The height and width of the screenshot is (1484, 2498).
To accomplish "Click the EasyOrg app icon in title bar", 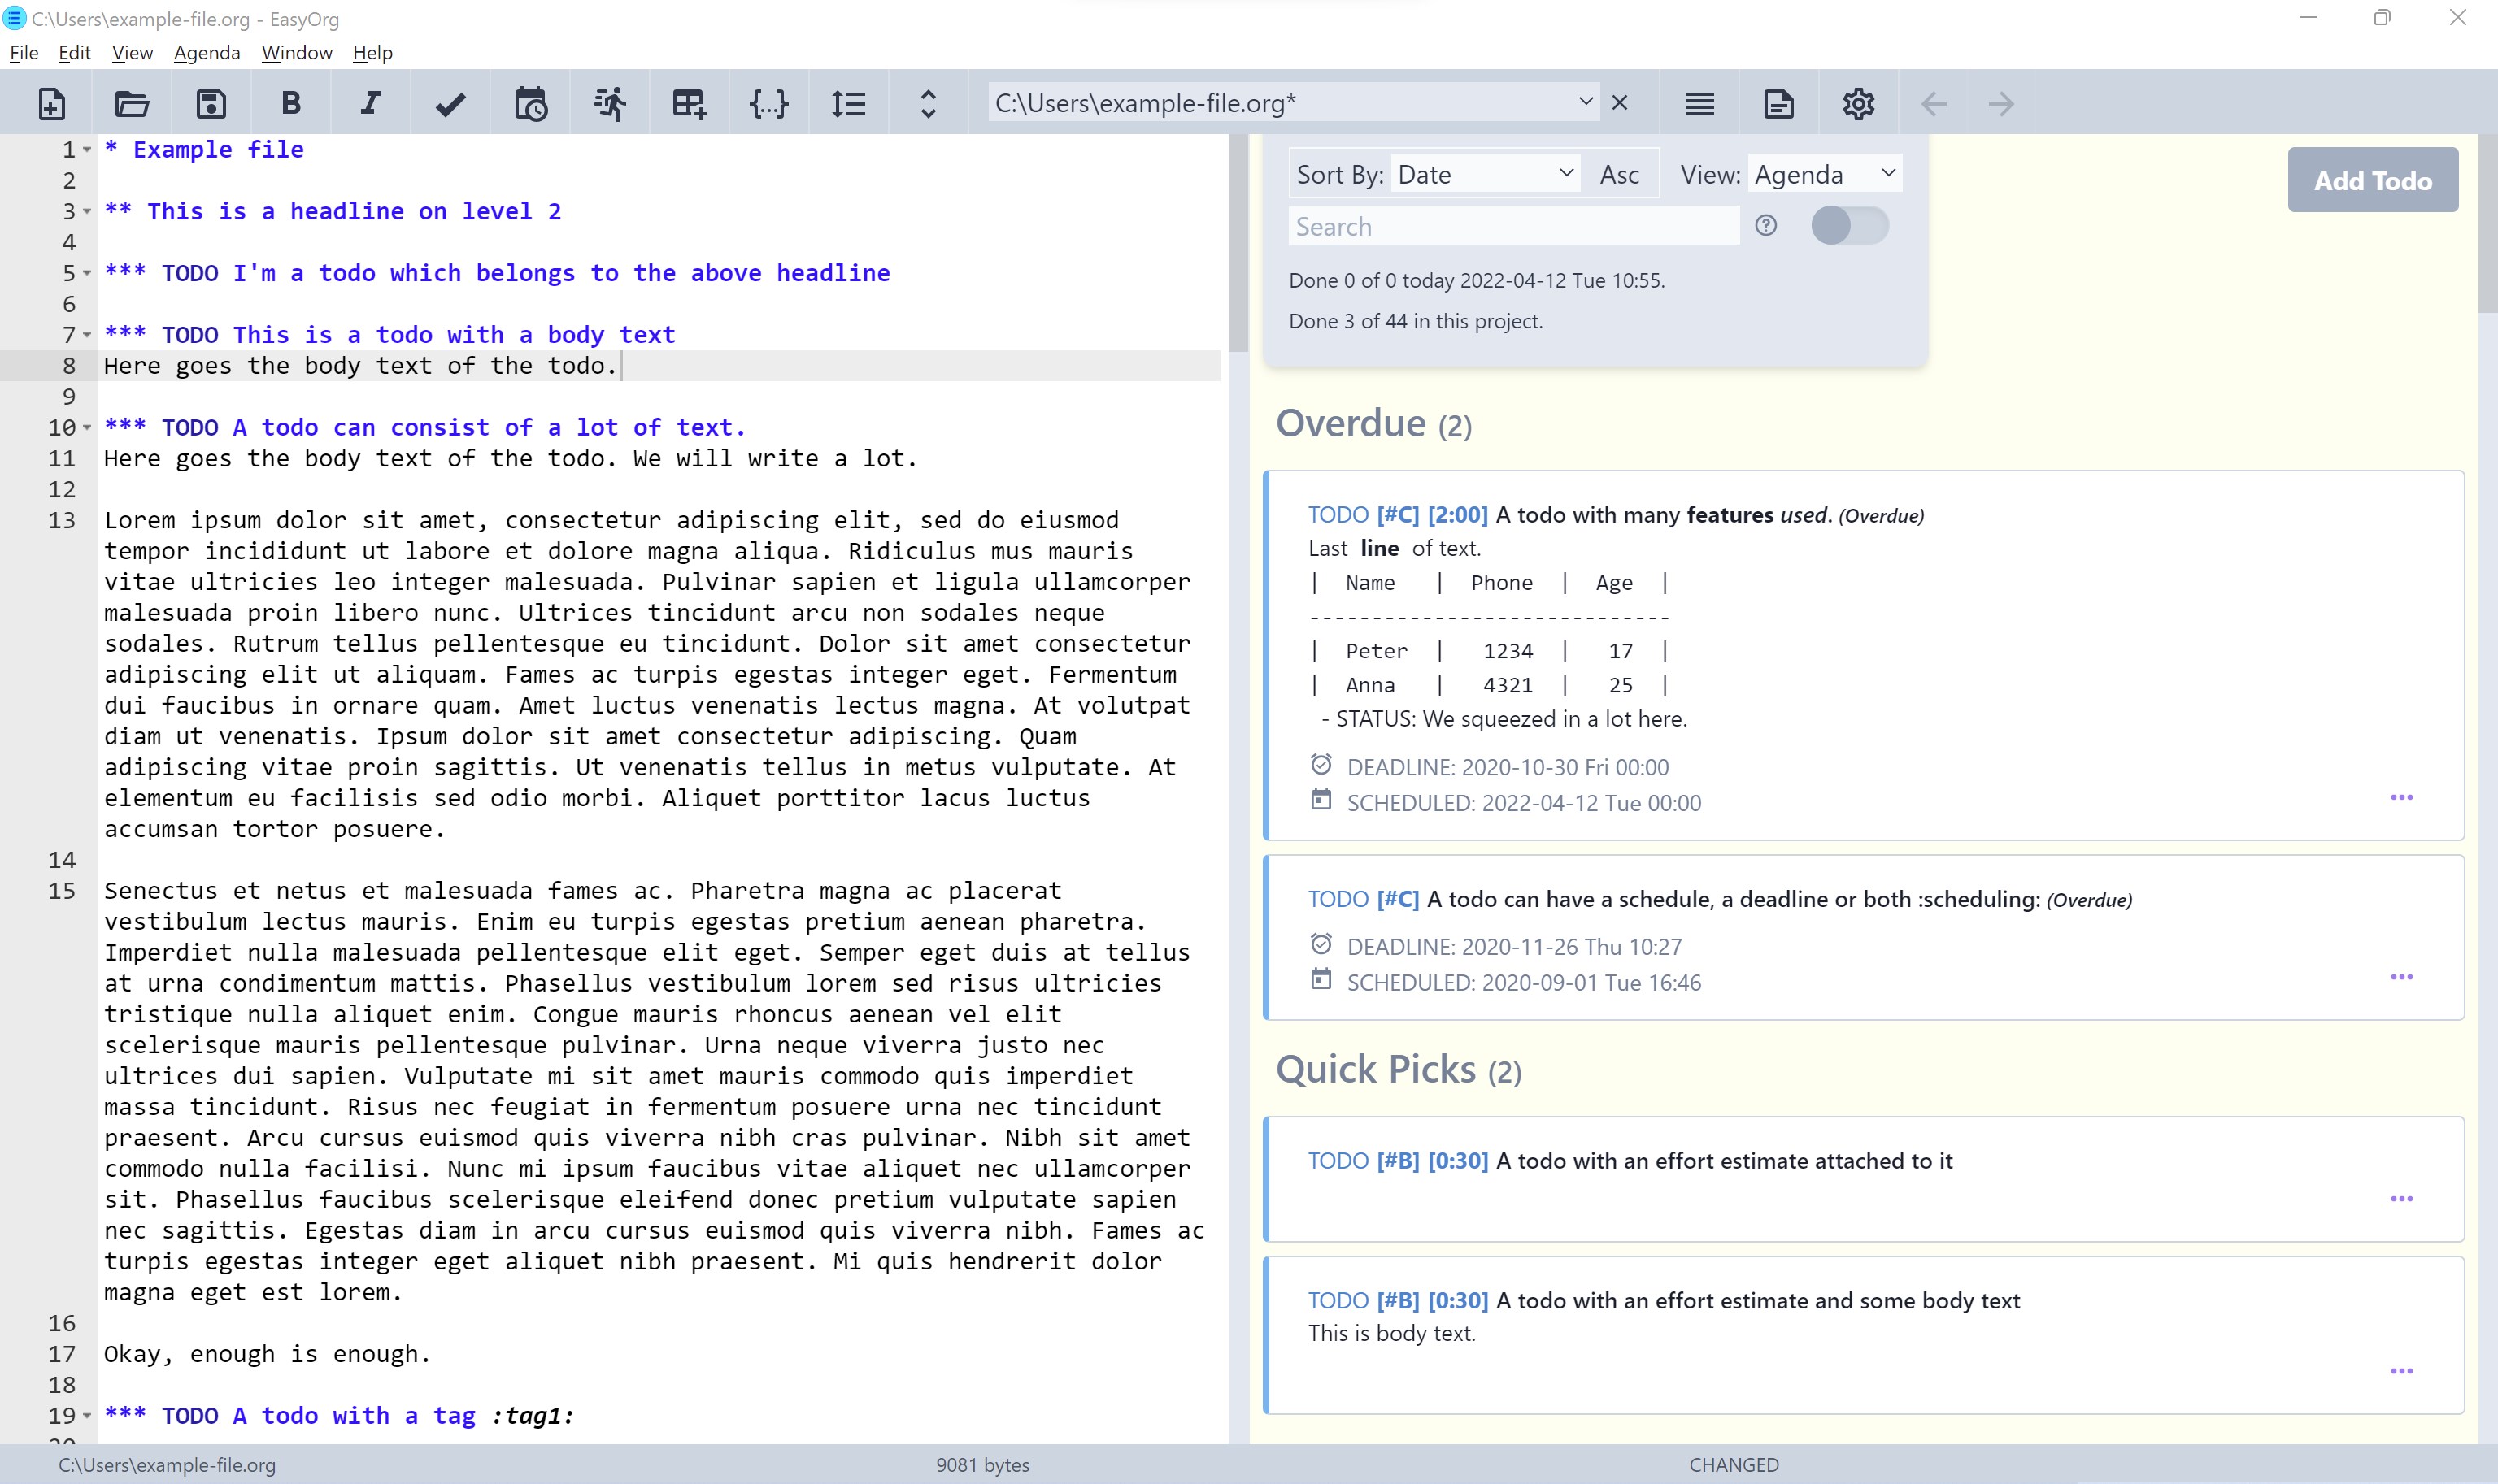I will pyautogui.click(x=14, y=18).
